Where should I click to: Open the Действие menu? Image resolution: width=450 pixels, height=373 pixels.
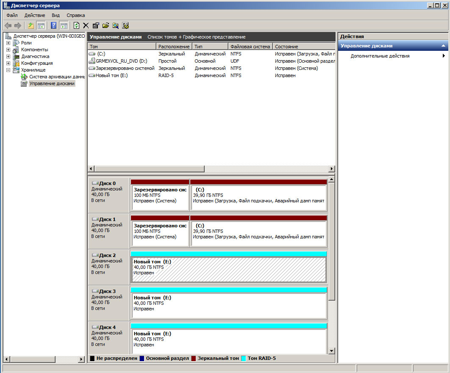[x=35, y=15]
